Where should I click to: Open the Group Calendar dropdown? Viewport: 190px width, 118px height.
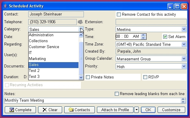click(184, 59)
